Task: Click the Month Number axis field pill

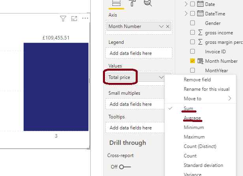Action: point(139,26)
